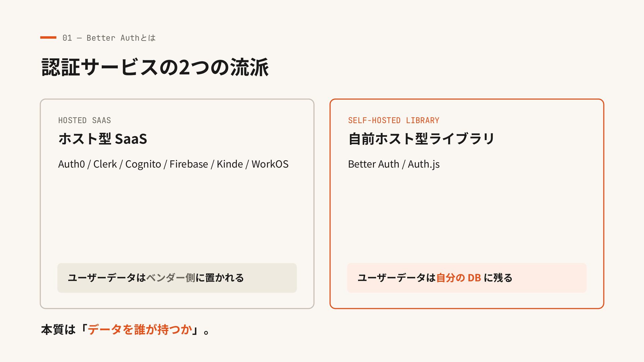Click 'Auth0' in the vendor list

pyautogui.click(x=71, y=164)
